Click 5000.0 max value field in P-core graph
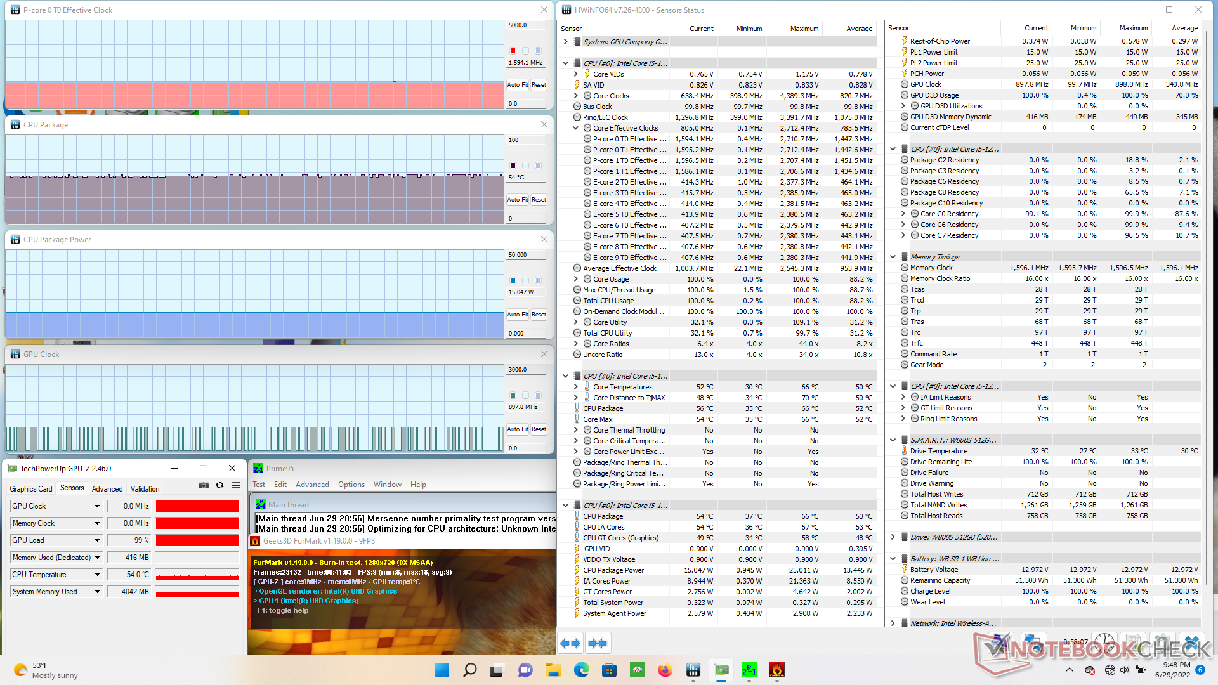This screenshot has height=685, width=1218. coord(526,25)
